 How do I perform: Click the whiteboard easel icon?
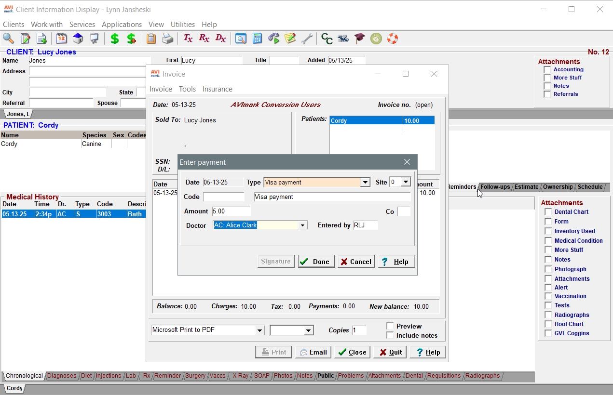(94, 39)
